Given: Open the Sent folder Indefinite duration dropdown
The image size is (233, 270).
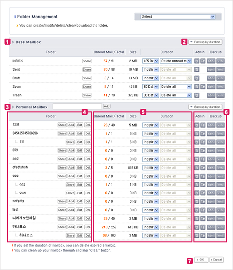Looking at the screenshot, I should 150,70.
